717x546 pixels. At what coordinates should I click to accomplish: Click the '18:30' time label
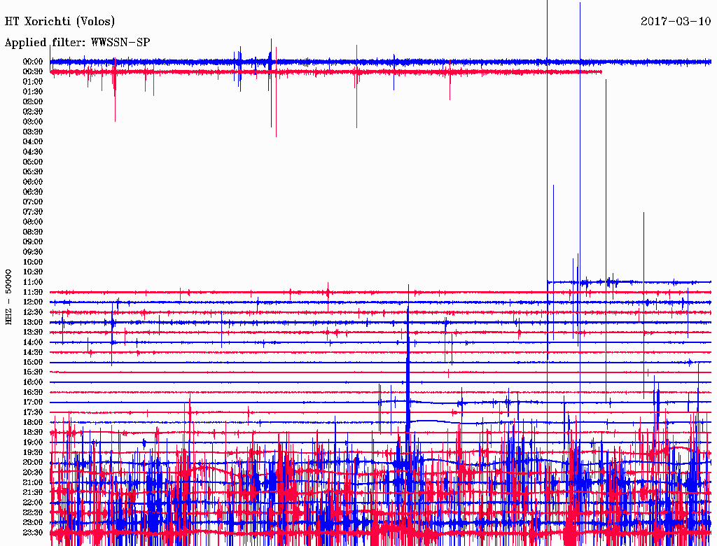click(33, 432)
